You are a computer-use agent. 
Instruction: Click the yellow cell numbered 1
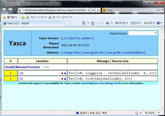click(11, 73)
